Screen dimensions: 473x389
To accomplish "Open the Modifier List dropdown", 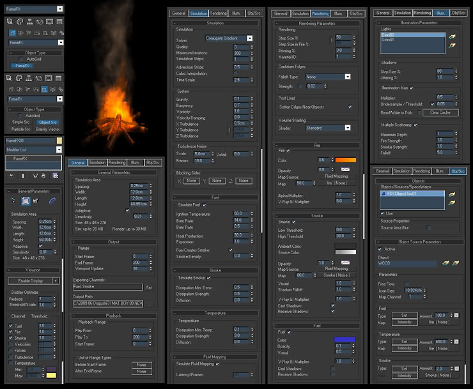I will click(x=34, y=149).
